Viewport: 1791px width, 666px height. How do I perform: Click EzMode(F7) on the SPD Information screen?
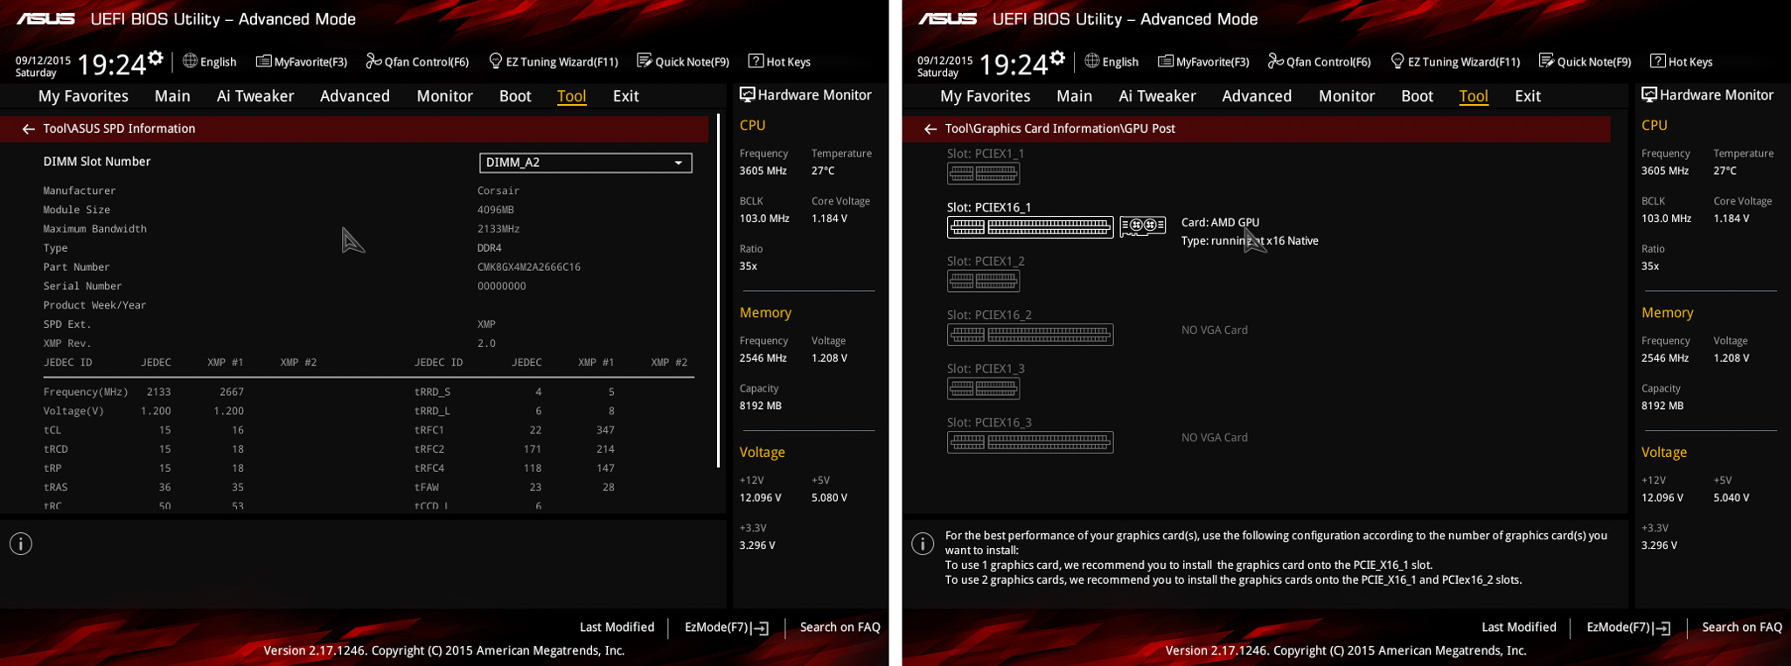(726, 628)
